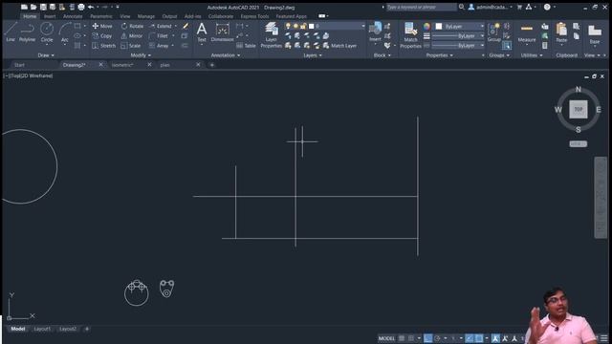Open the Insert ribbon tab

point(50,16)
